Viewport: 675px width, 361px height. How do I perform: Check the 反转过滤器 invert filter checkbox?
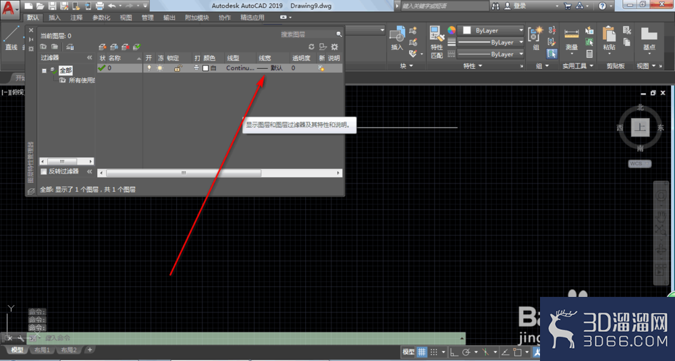click(43, 171)
